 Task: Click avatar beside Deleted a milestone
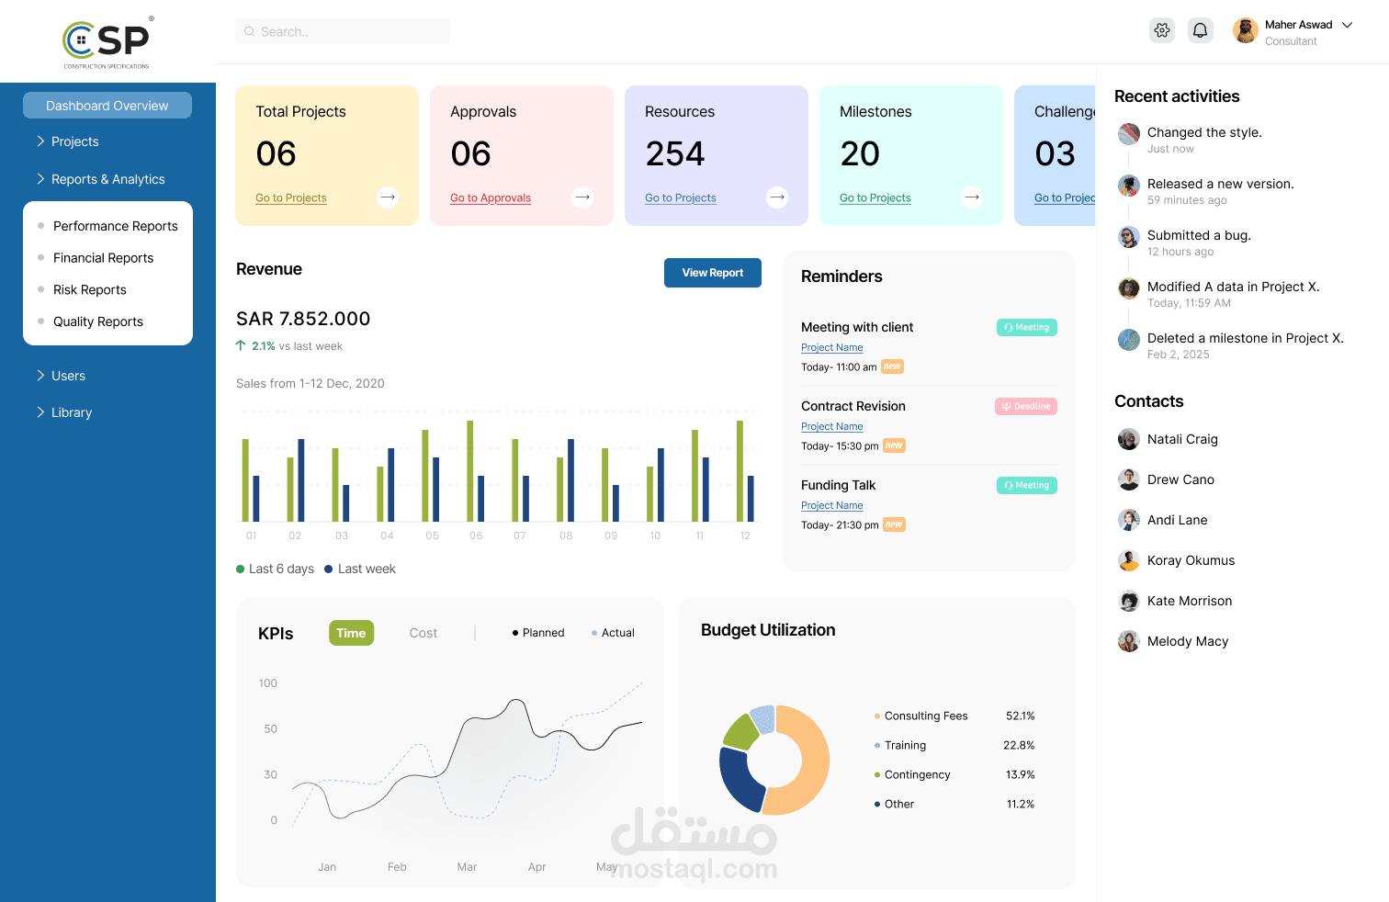point(1129,340)
